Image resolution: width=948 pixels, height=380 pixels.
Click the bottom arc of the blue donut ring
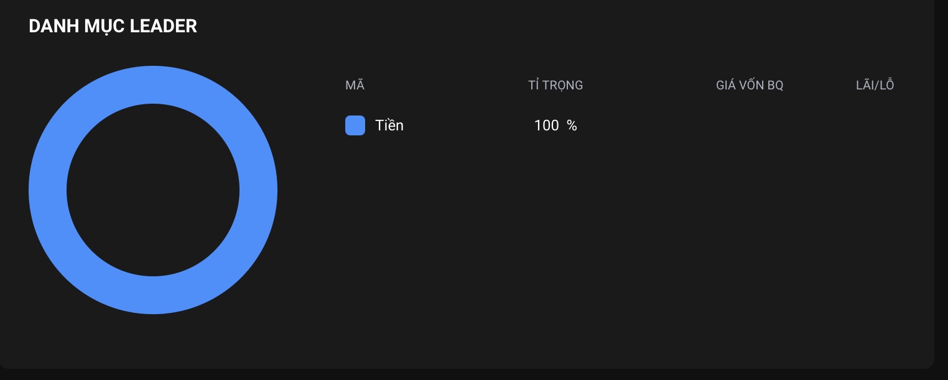click(x=153, y=296)
